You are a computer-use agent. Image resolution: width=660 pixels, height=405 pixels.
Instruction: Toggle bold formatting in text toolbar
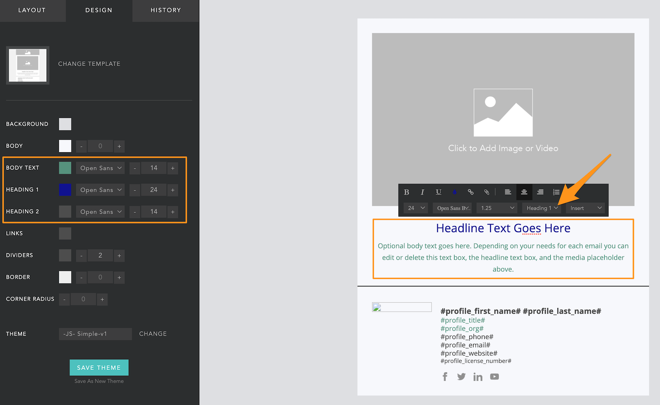(406, 192)
